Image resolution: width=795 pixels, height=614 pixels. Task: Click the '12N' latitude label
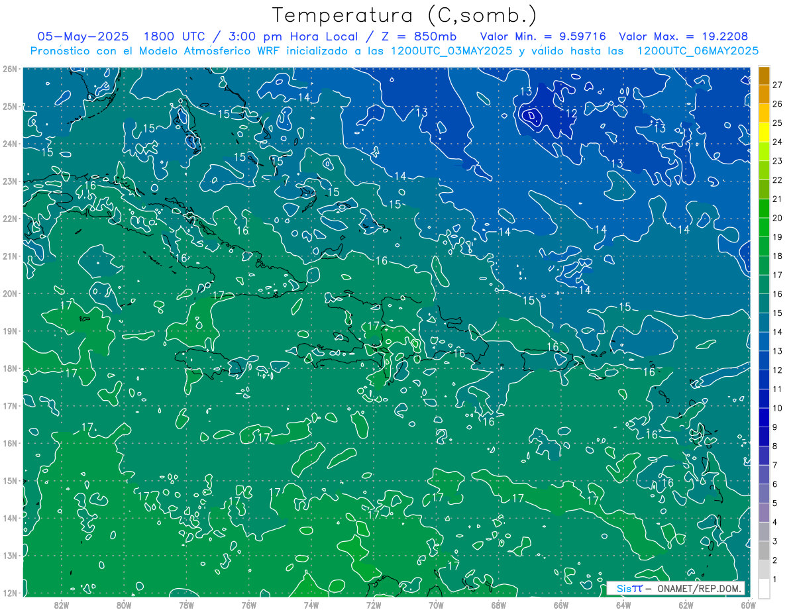tap(10, 593)
